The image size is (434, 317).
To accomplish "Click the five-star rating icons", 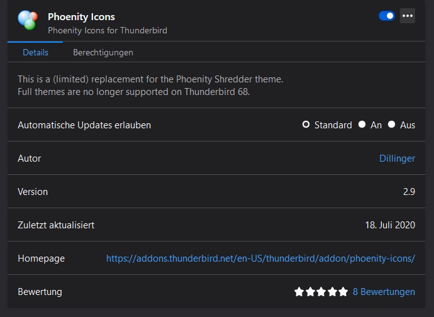I will [321, 292].
